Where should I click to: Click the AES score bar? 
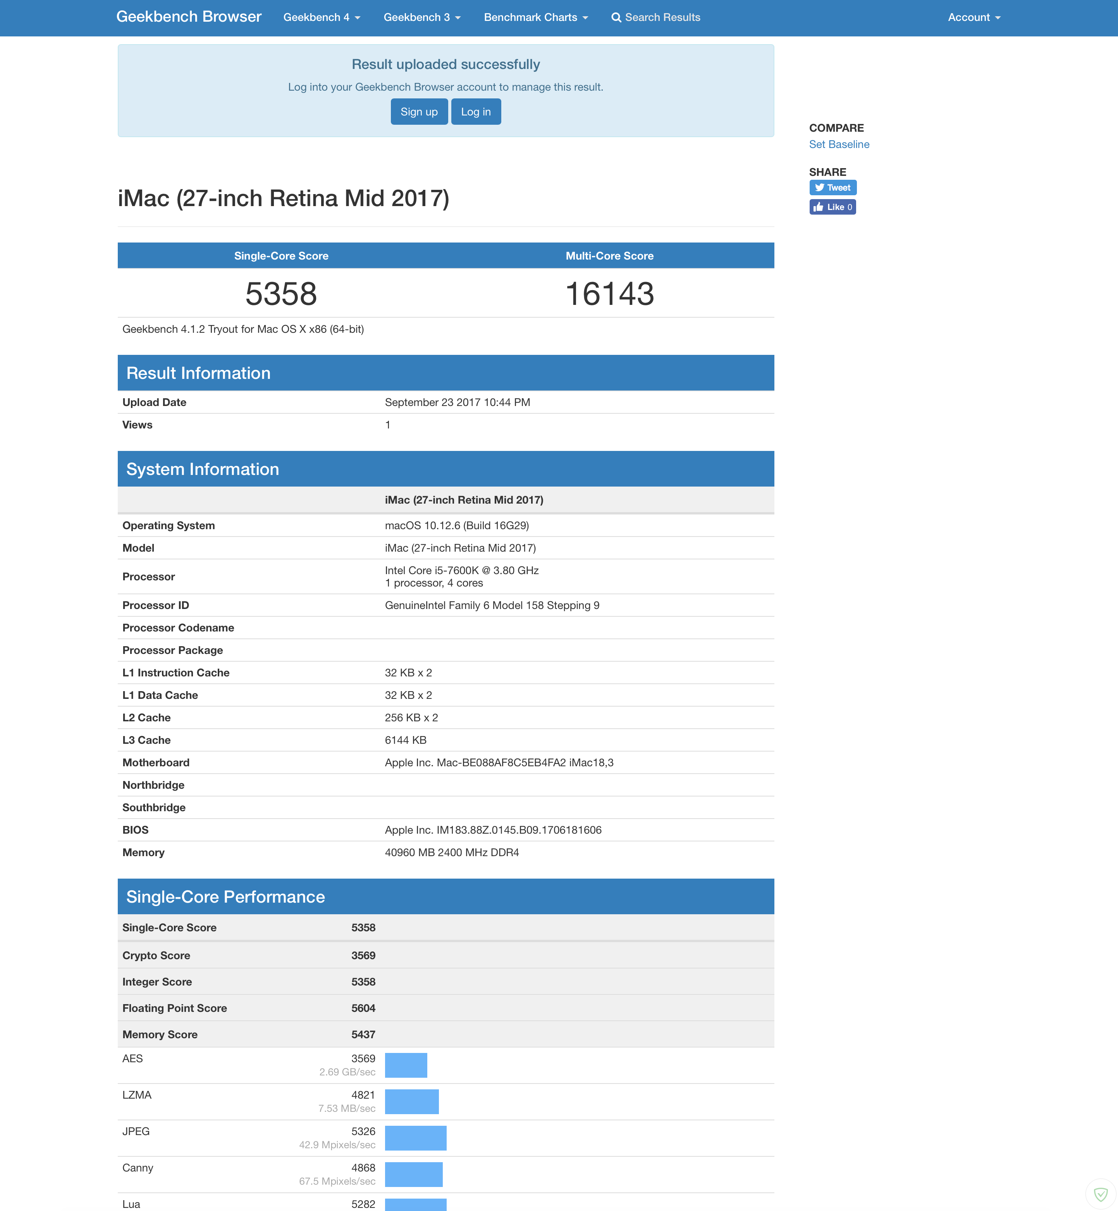click(x=406, y=1065)
